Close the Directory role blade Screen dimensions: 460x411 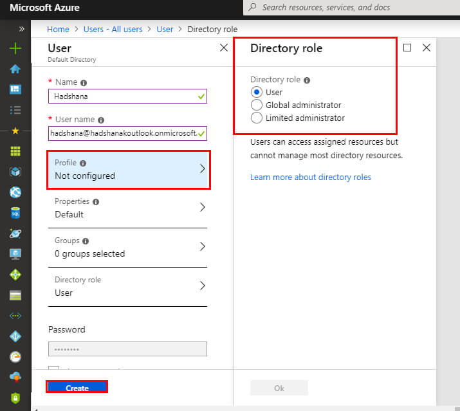tap(427, 48)
